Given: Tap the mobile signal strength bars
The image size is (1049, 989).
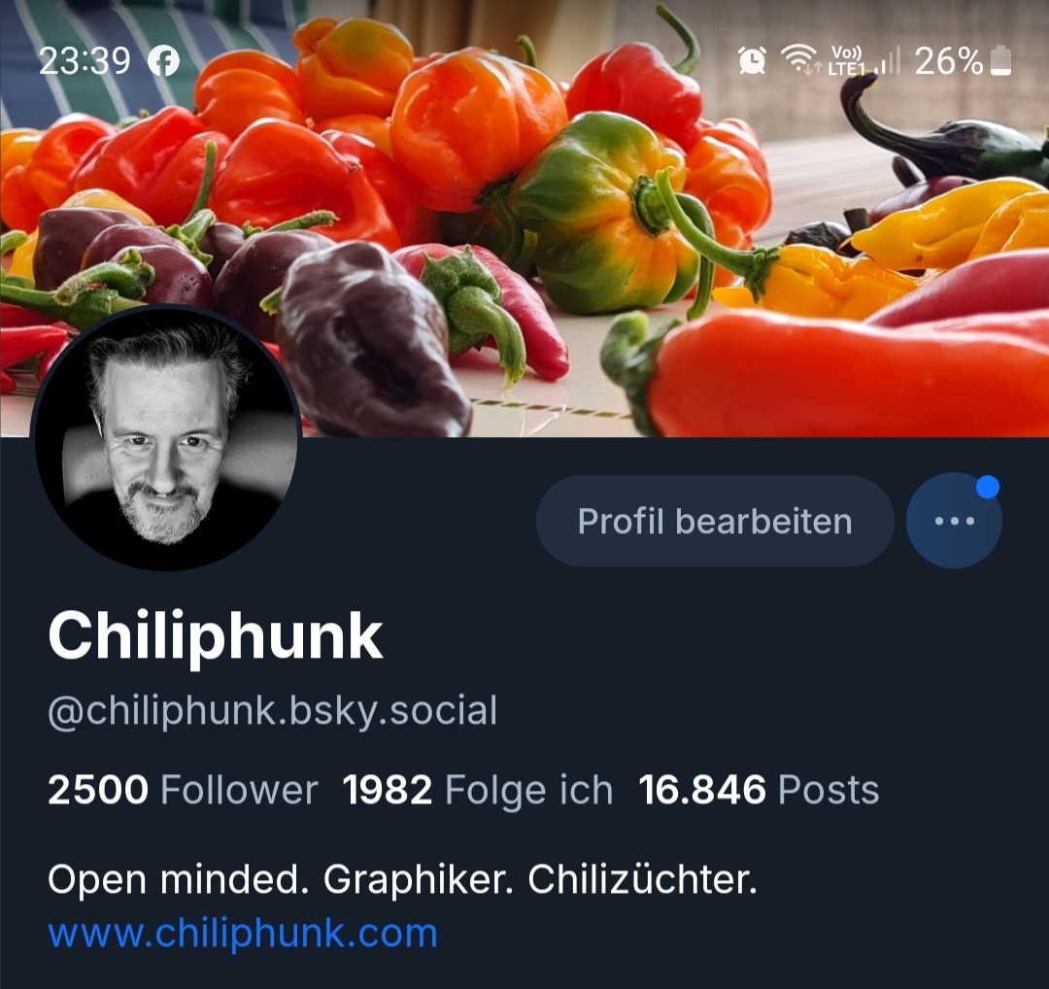Looking at the screenshot, I should [x=888, y=60].
